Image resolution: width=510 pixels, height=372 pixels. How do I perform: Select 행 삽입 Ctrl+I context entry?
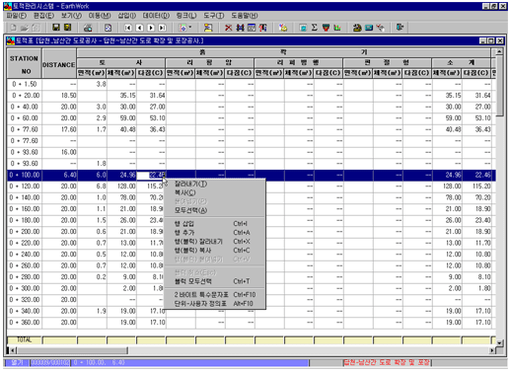(214, 224)
